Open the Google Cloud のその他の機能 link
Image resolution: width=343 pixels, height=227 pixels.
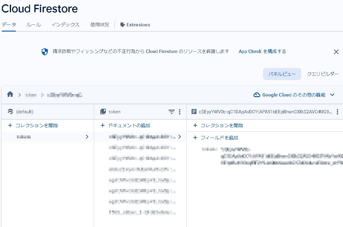click(294, 95)
